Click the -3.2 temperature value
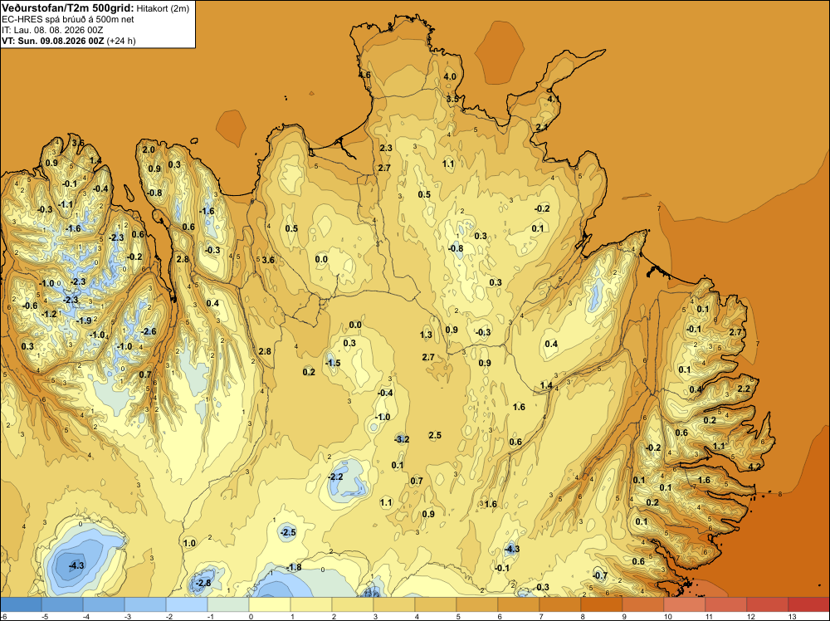The image size is (830, 621). (x=401, y=439)
